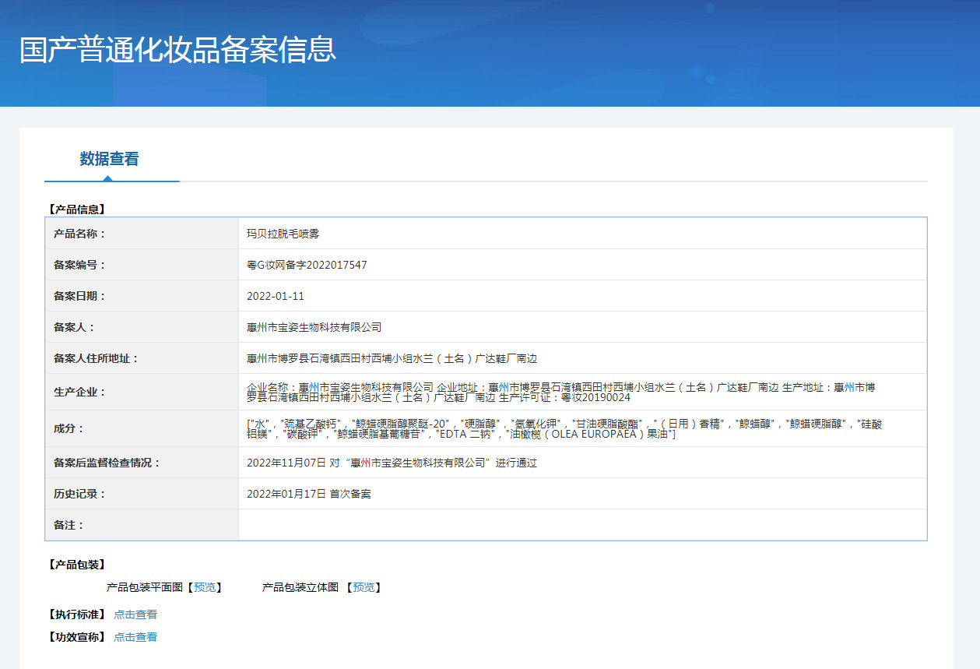980x669 pixels.
Task: Click the 【产品信息】 section heading
Action: pos(76,210)
